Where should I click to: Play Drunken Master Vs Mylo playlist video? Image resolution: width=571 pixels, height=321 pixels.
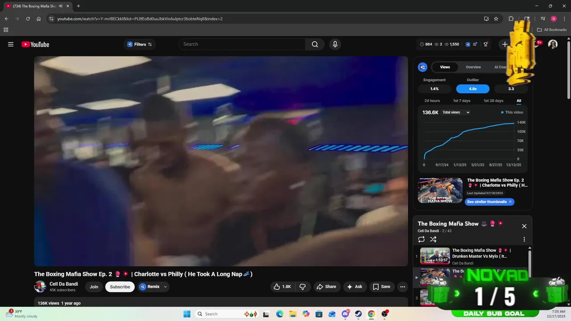coord(471,256)
